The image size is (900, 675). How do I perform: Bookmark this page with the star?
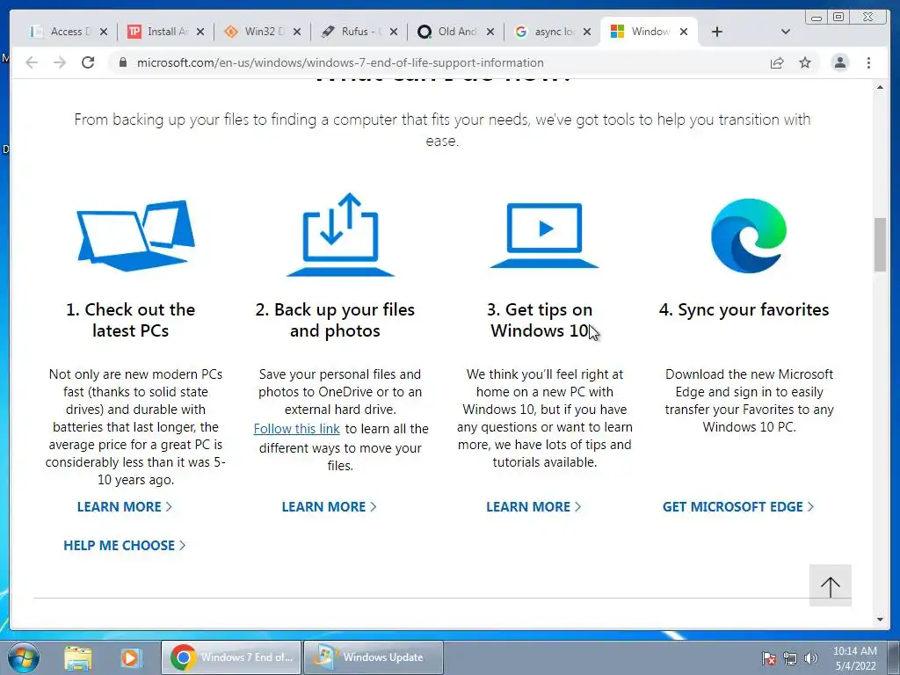click(805, 62)
